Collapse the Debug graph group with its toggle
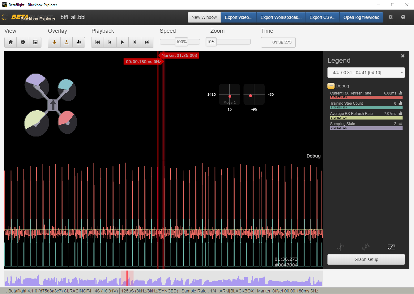414x294 pixels. click(331, 86)
